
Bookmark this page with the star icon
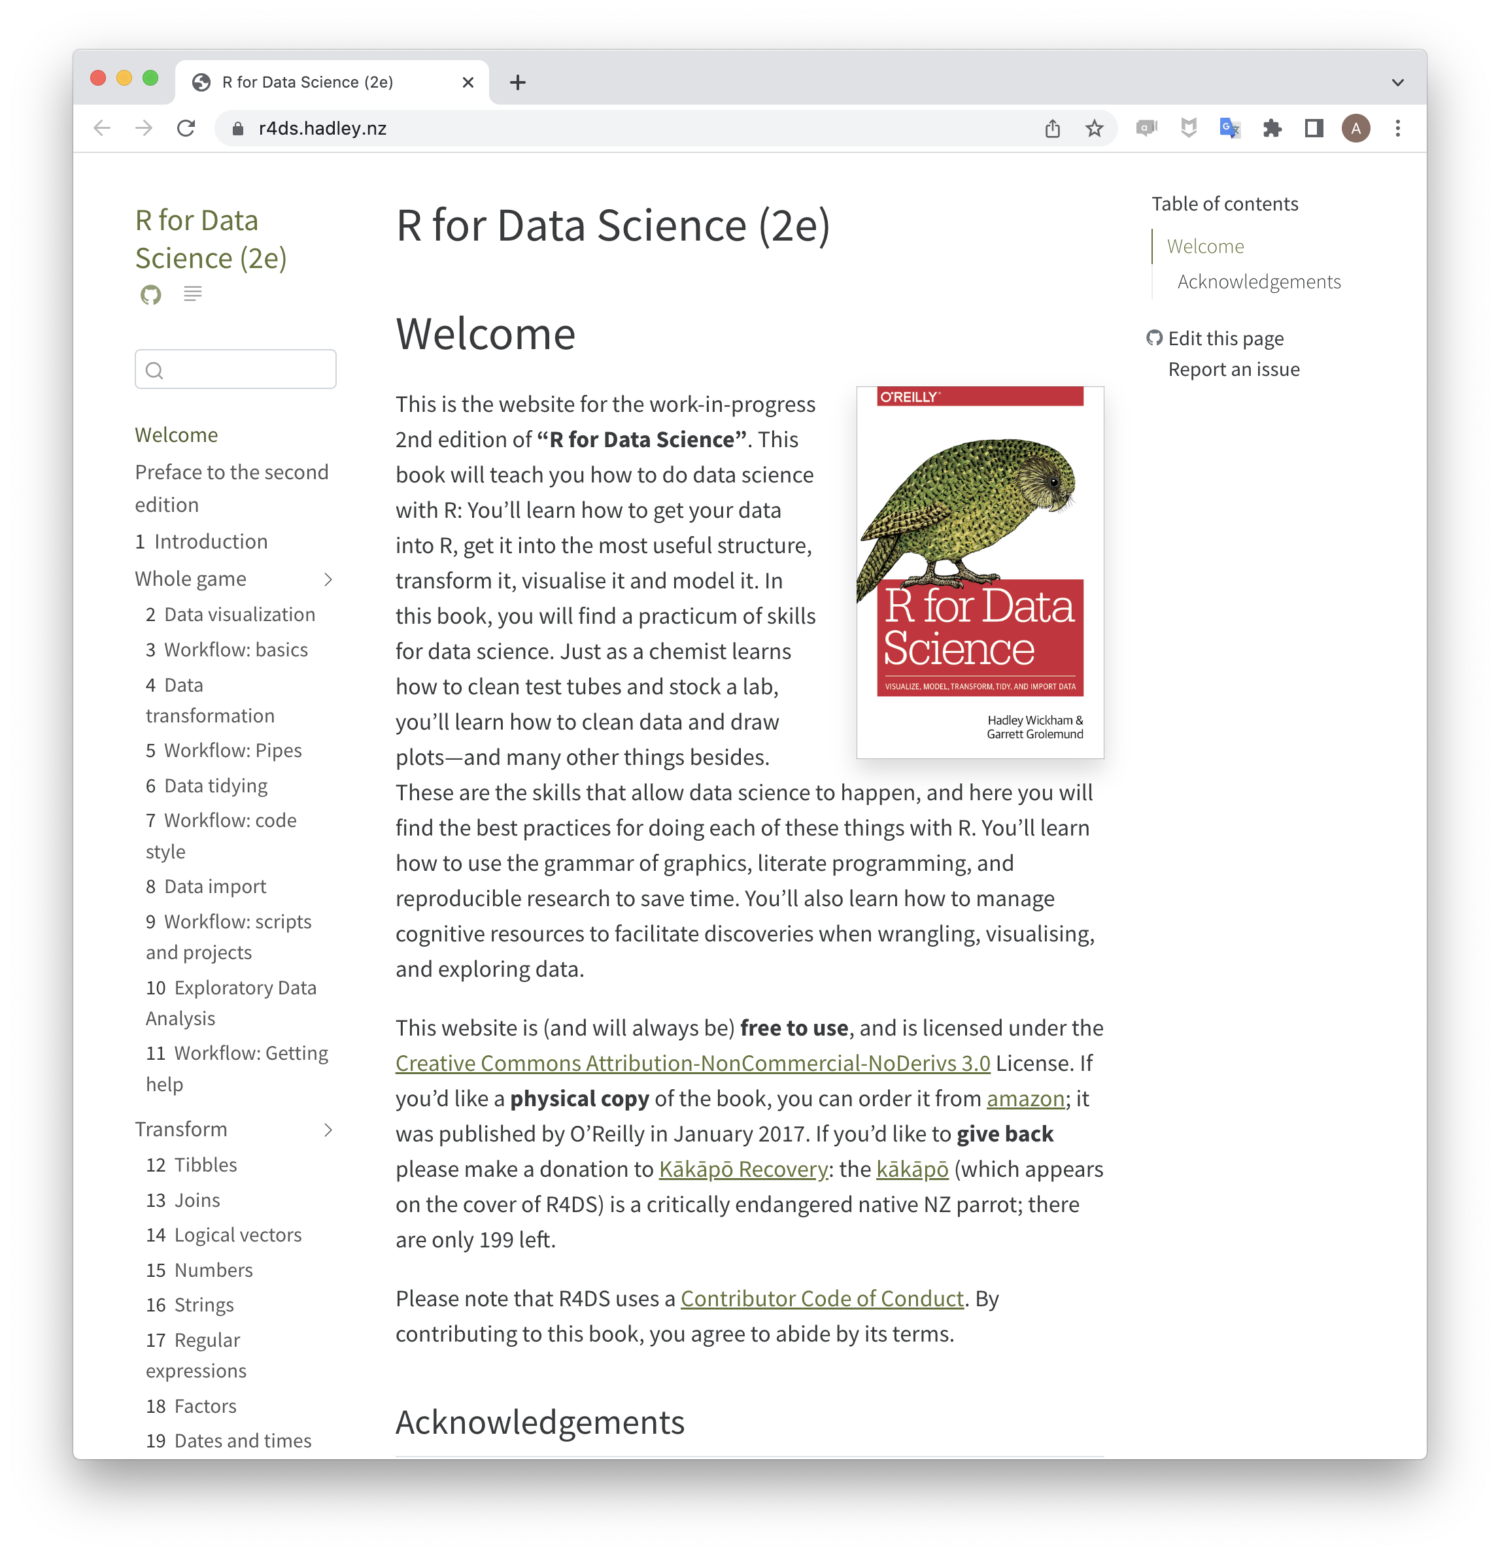click(1093, 129)
